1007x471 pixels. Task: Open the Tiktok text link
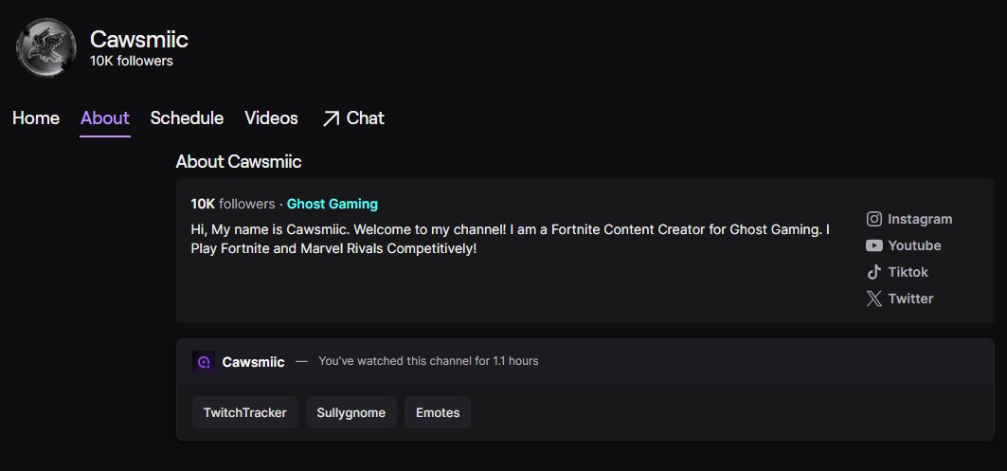click(908, 272)
